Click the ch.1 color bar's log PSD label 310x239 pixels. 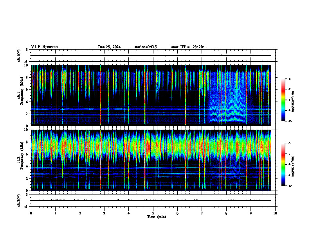[x=293, y=102]
